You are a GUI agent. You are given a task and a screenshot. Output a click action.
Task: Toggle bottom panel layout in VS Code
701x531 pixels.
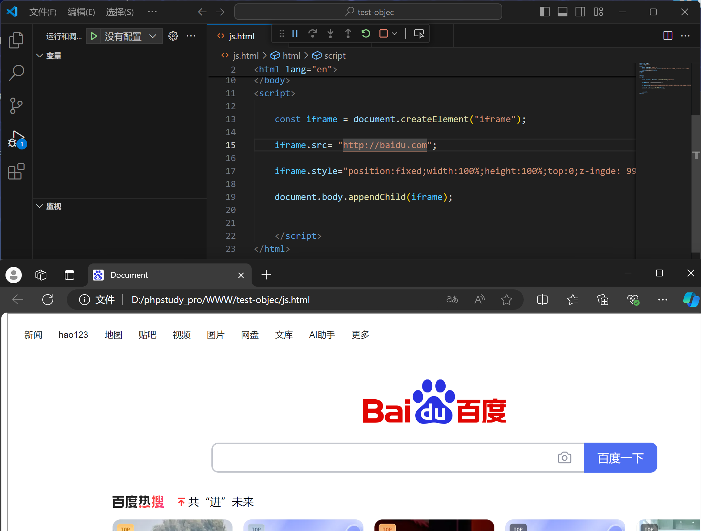coord(562,12)
